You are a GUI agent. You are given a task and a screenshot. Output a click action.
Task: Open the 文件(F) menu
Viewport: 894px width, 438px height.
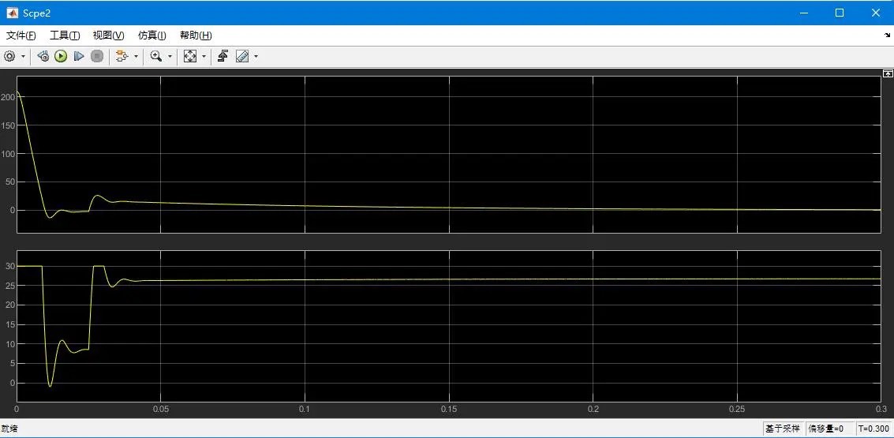21,36
